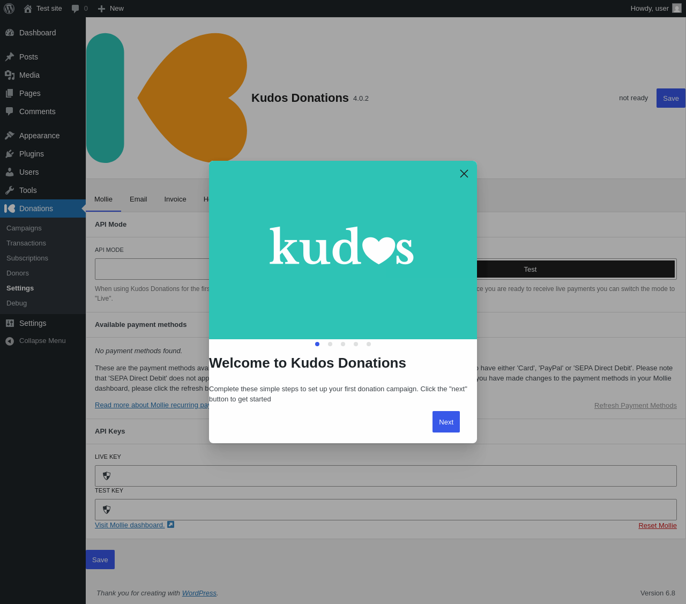Click the "API Keys" section heading
686x604 pixels.
[110, 431]
